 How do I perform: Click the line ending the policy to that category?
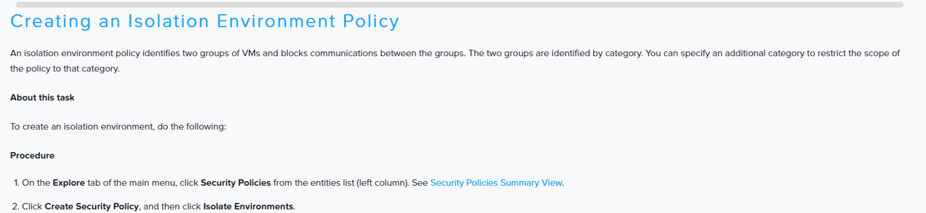(65, 69)
